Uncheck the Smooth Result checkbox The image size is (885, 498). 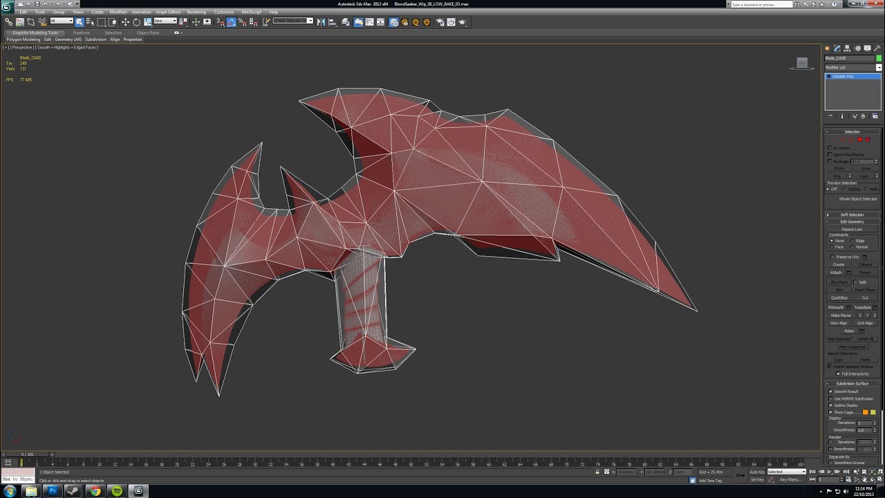(830, 391)
